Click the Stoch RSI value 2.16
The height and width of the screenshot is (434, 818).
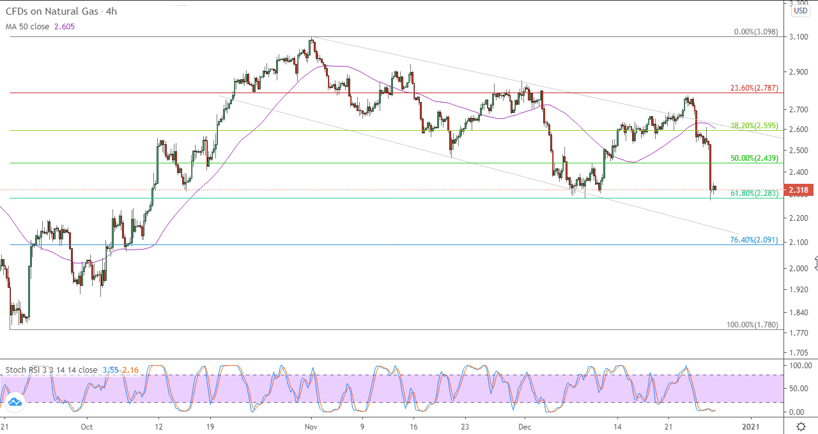(131, 370)
